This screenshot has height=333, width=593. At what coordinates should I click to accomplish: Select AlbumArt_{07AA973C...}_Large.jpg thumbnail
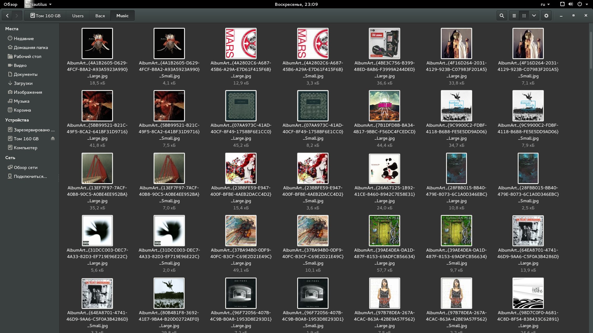click(241, 106)
